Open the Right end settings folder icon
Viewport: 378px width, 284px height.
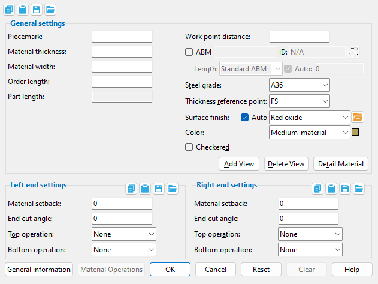359,189
